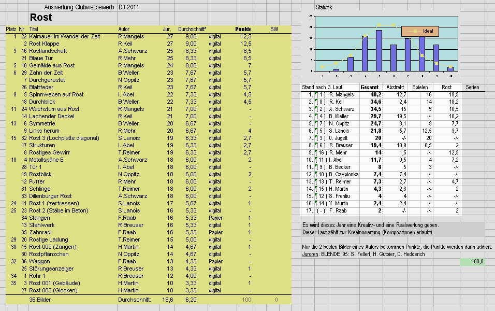Click the 'Durchgerostet' title cell

pyautogui.click(x=47, y=80)
